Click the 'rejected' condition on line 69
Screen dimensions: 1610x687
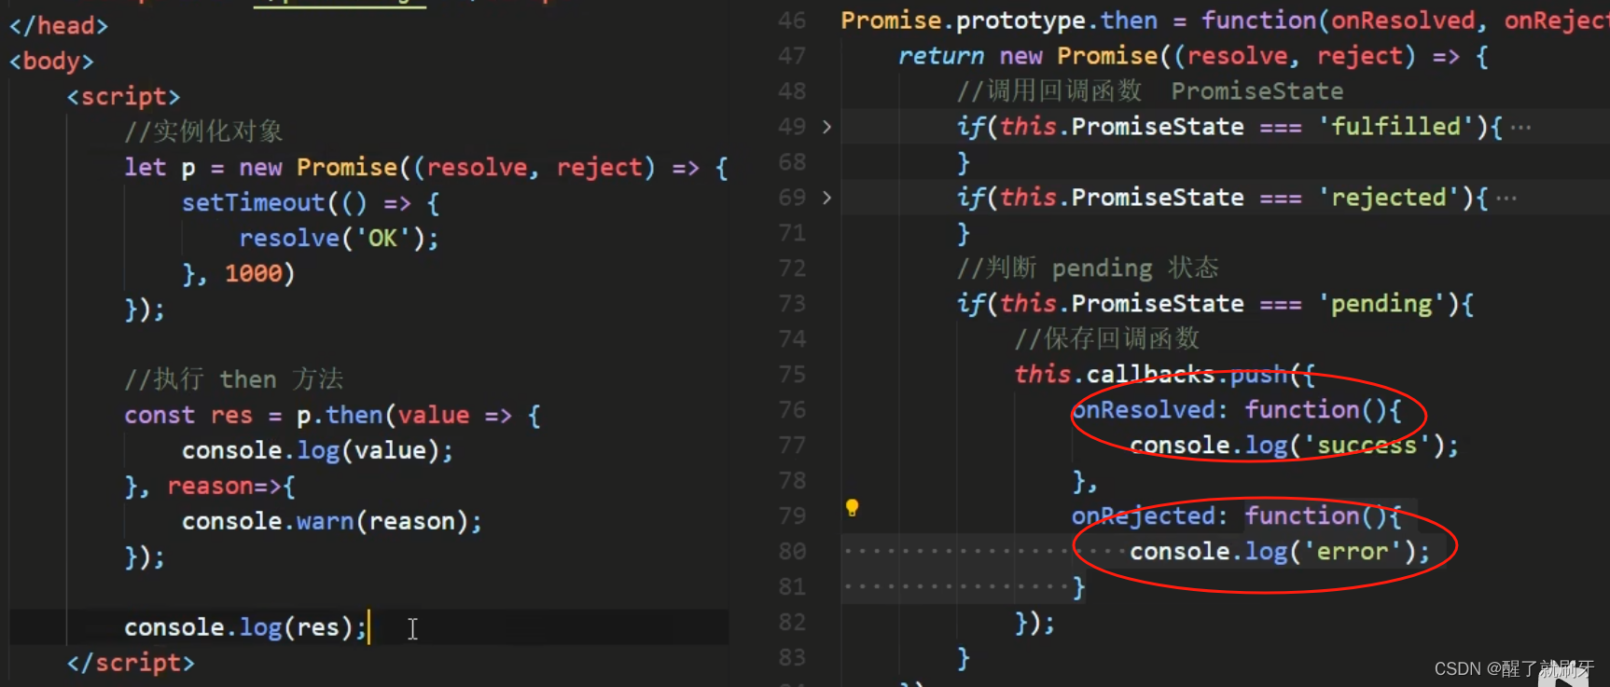point(1222,198)
